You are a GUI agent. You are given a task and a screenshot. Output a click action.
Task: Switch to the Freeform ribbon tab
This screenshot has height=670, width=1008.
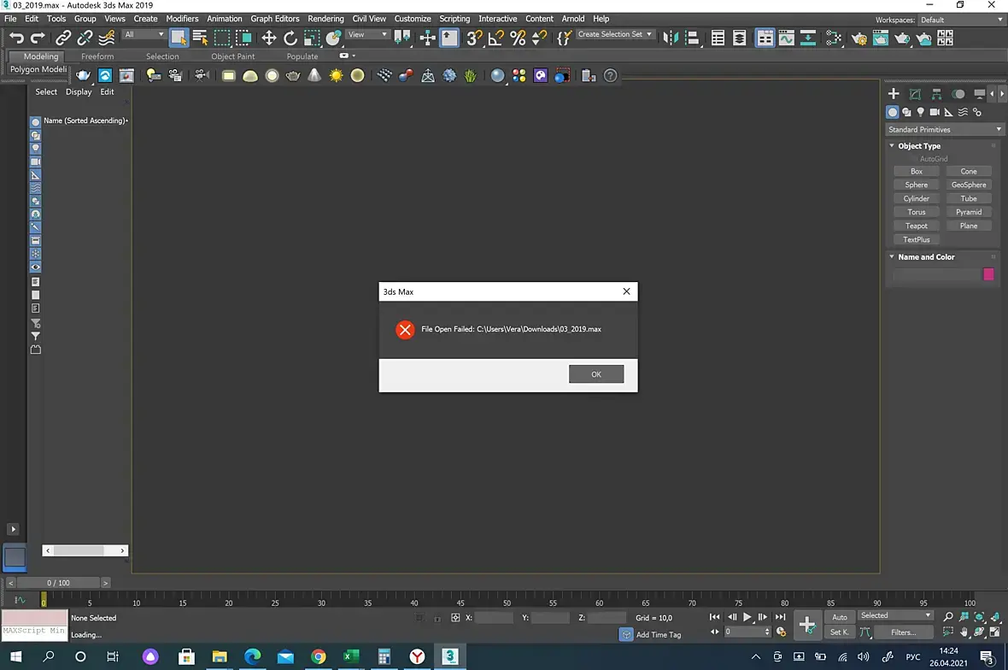click(x=97, y=56)
